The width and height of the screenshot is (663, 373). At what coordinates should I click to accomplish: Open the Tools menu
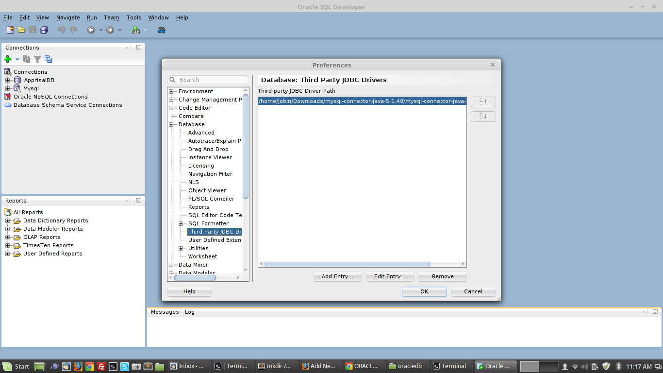tap(134, 17)
